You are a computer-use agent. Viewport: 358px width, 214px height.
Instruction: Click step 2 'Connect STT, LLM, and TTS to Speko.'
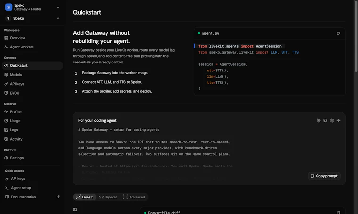click(112, 82)
